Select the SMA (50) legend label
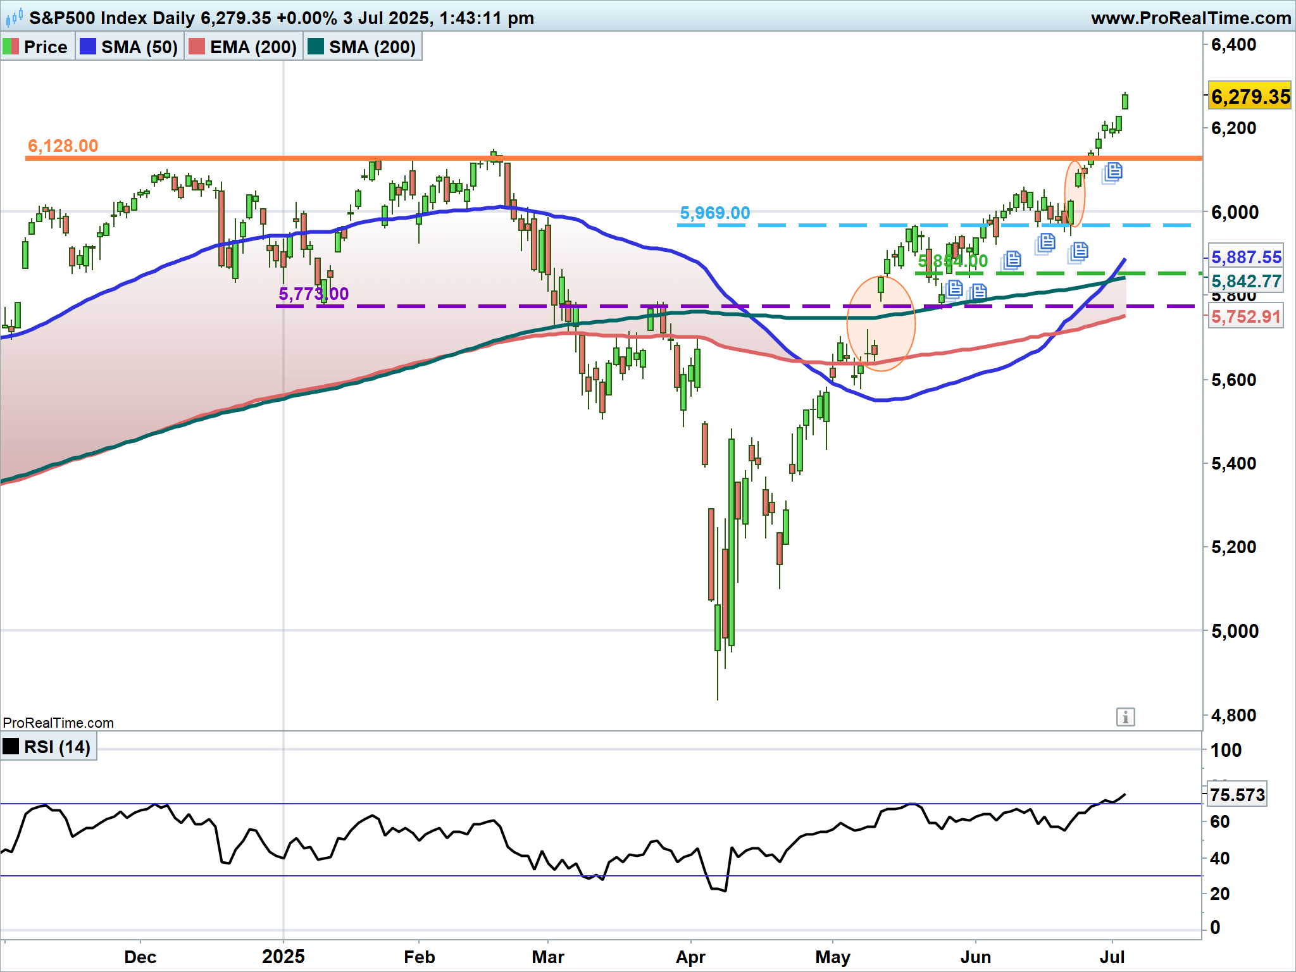 point(139,47)
